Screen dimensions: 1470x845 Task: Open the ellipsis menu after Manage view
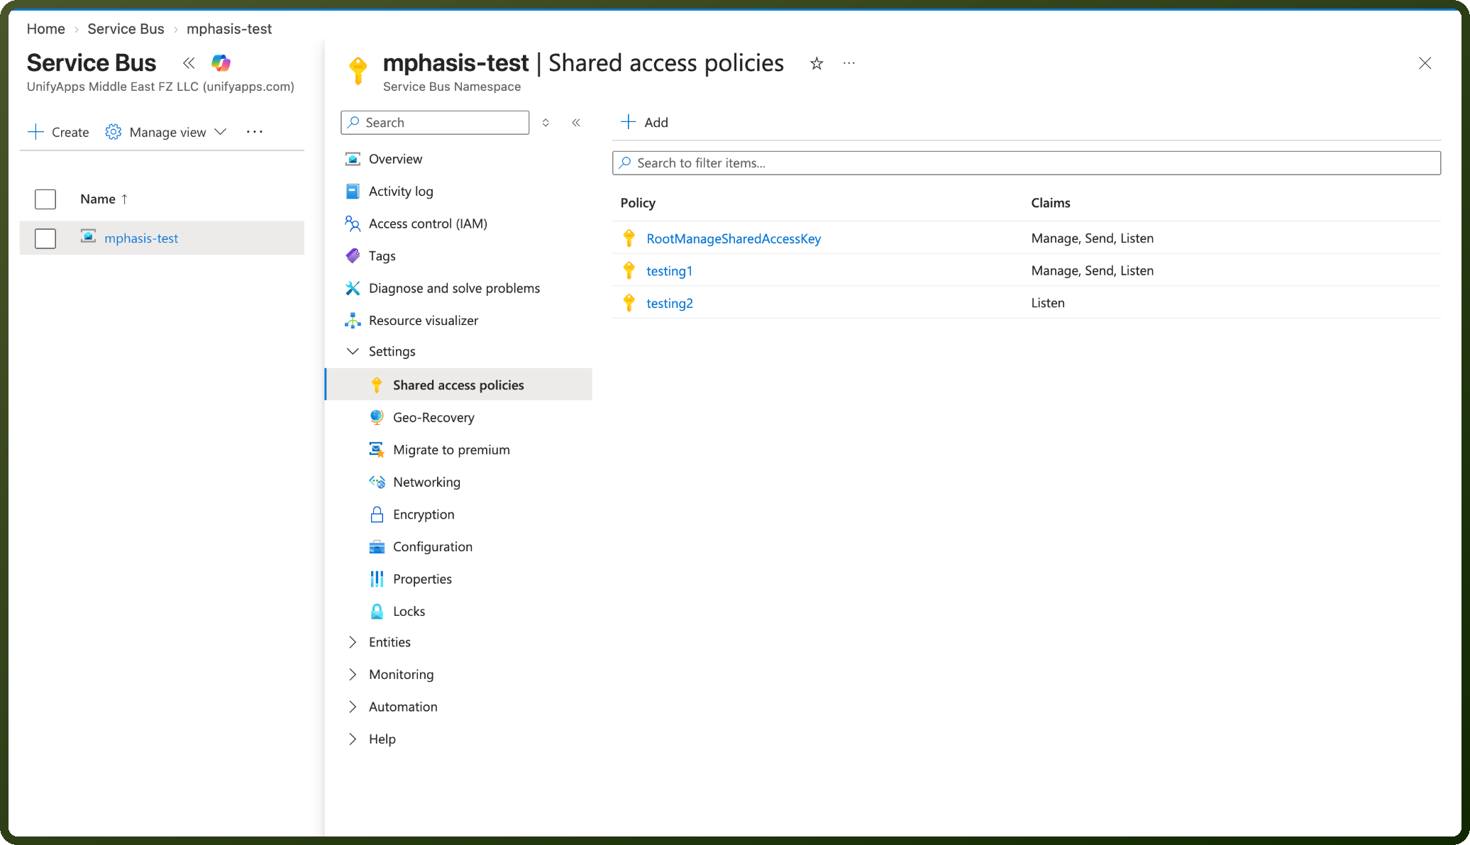coord(255,132)
